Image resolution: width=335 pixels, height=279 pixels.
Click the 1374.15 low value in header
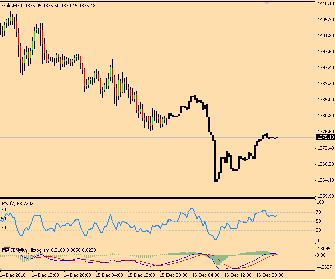pos(69,6)
